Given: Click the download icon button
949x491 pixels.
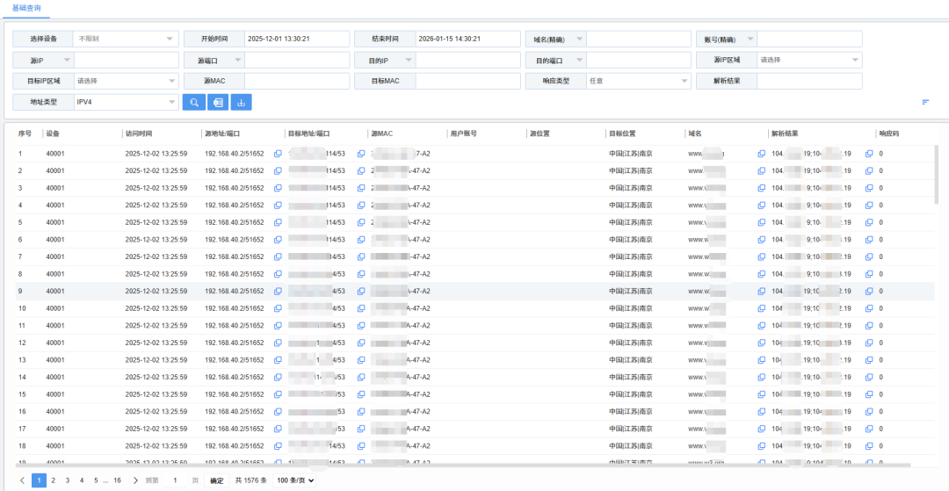Looking at the screenshot, I should coord(241,102).
